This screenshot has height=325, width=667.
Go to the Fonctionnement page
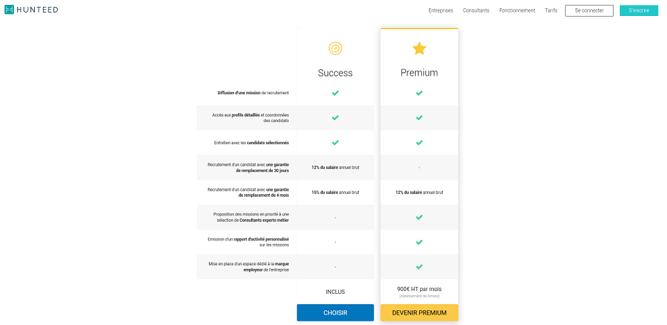[517, 10]
